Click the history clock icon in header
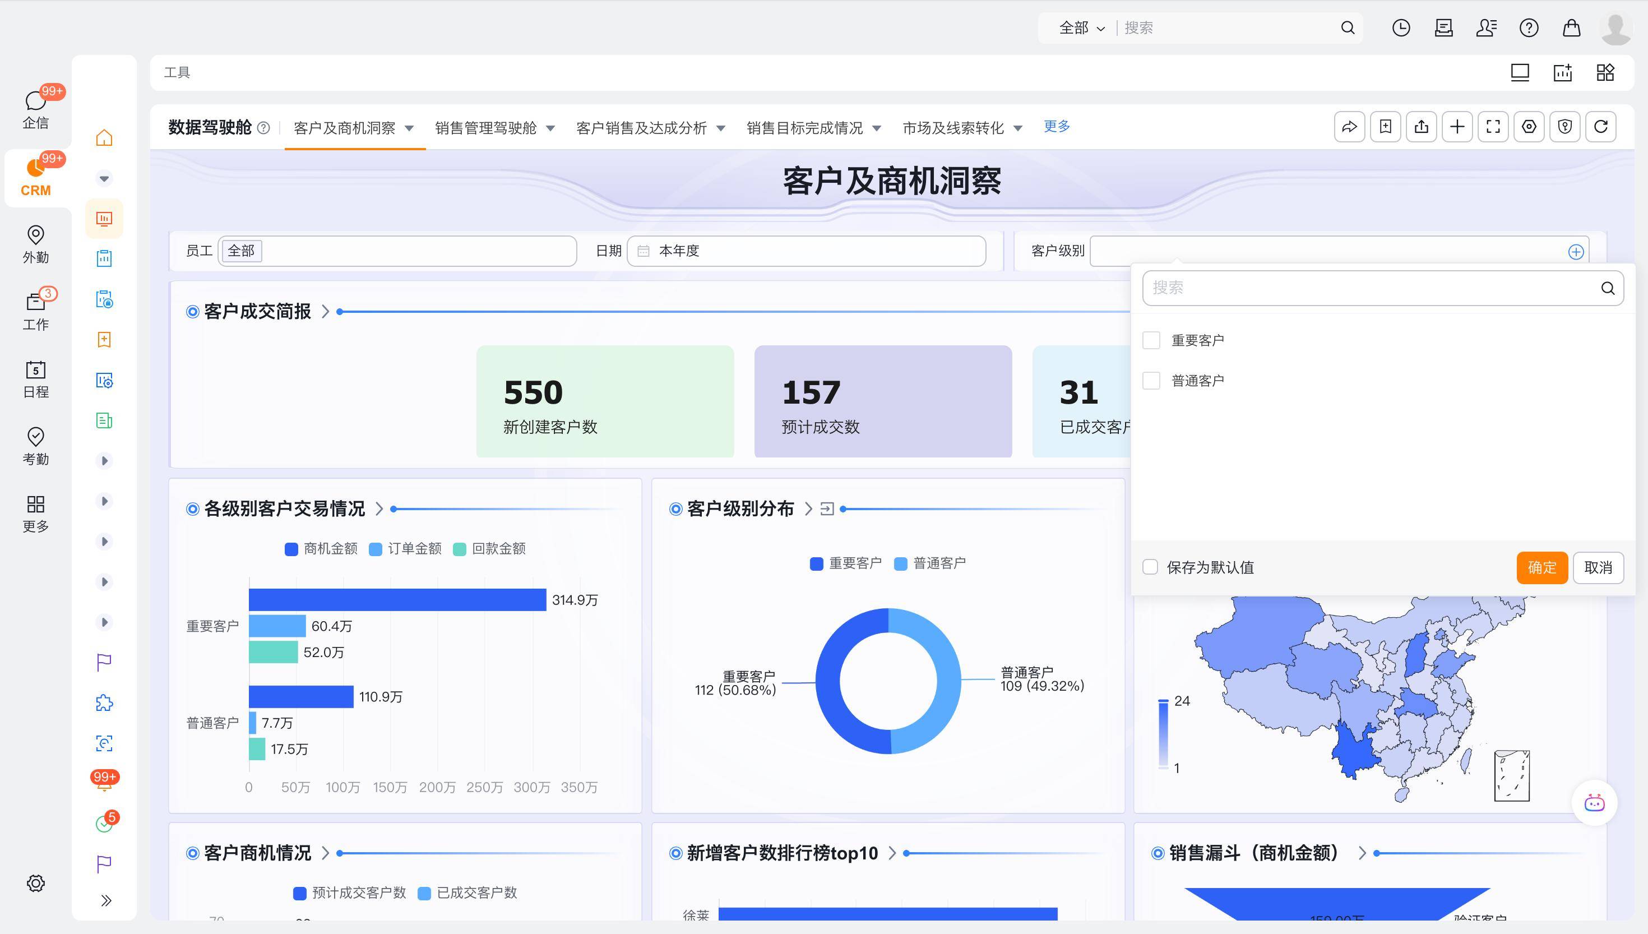Viewport: 1648px width, 934px height. click(1400, 27)
